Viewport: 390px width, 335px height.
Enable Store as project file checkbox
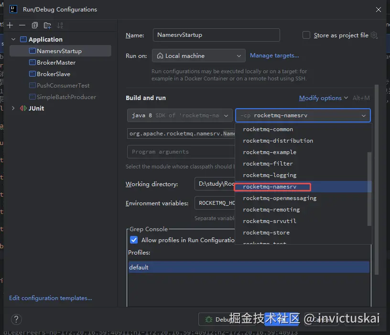306,35
